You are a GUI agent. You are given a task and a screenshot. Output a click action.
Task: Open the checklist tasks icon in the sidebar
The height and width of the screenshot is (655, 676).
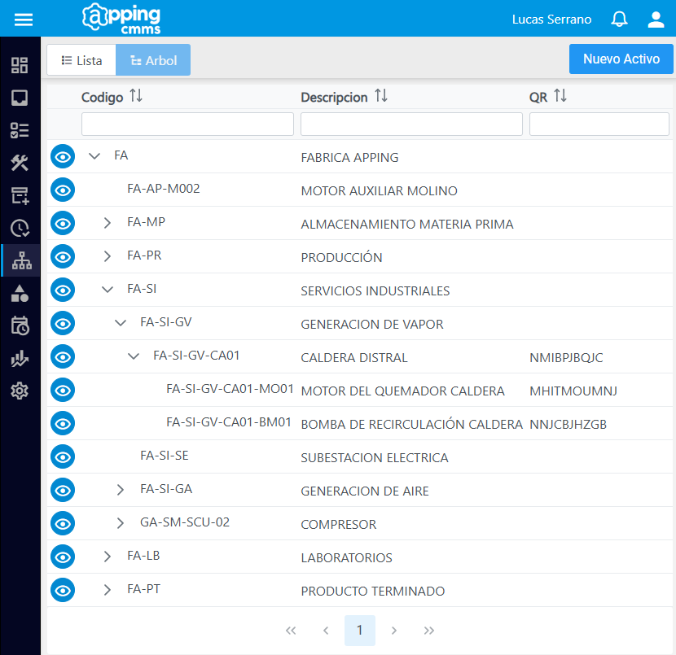tap(20, 130)
